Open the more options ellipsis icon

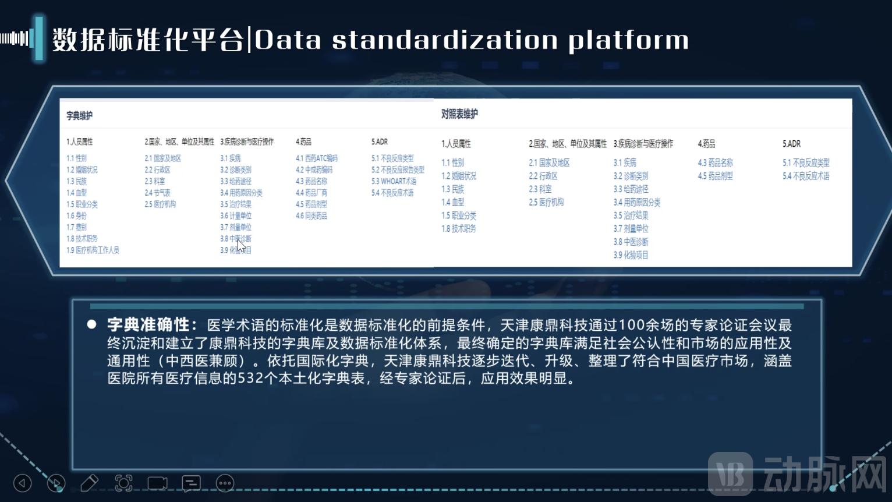pyautogui.click(x=225, y=483)
